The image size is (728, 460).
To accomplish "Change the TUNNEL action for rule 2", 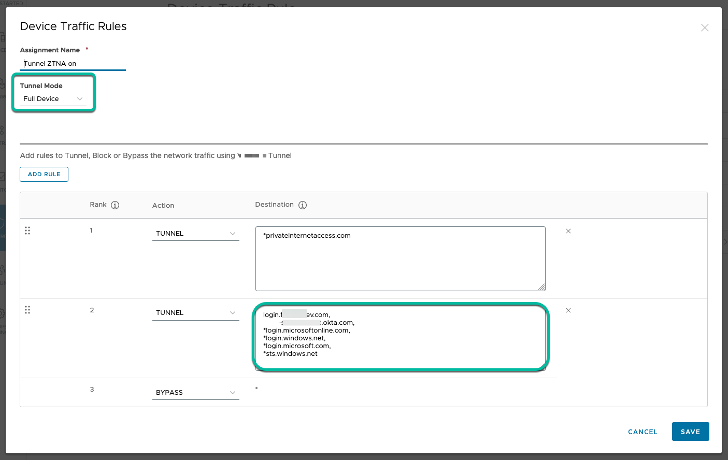I will pyautogui.click(x=195, y=312).
